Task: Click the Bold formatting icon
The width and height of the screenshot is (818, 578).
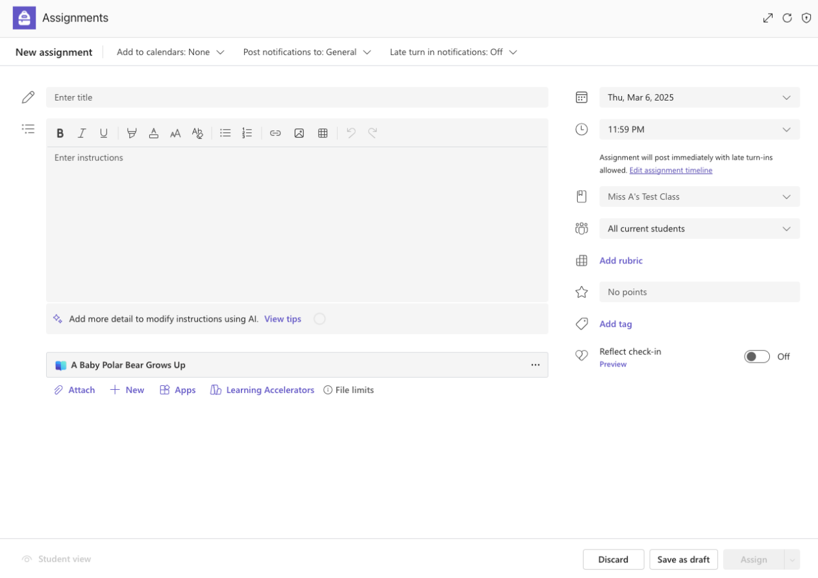Action: [x=60, y=133]
